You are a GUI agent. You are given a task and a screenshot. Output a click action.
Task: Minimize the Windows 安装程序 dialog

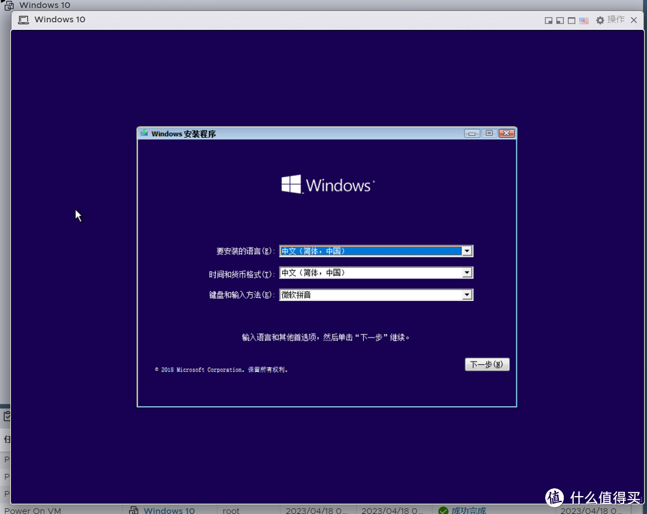coord(471,133)
